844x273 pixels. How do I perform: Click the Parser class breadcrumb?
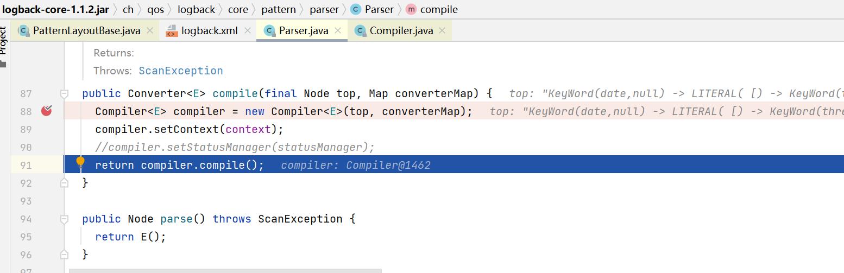[379, 9]
